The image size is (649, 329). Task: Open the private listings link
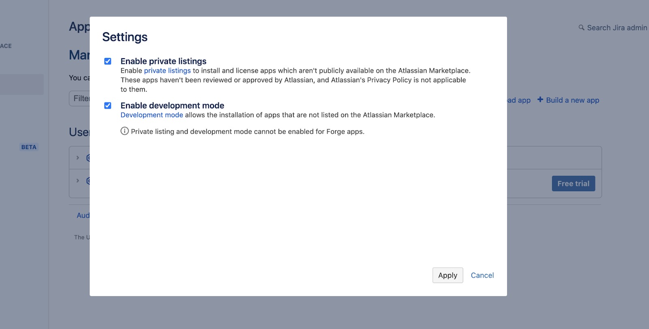(167, 70)
